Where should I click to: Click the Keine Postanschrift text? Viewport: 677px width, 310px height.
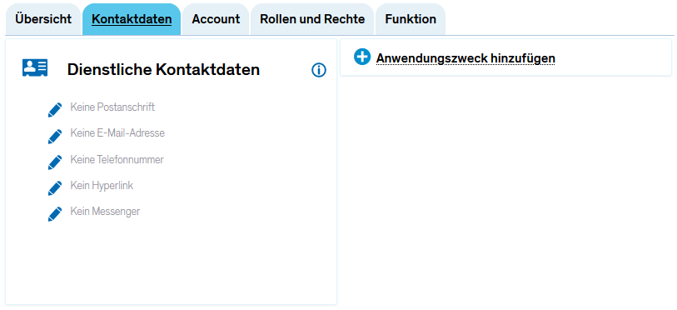point(112,107)
